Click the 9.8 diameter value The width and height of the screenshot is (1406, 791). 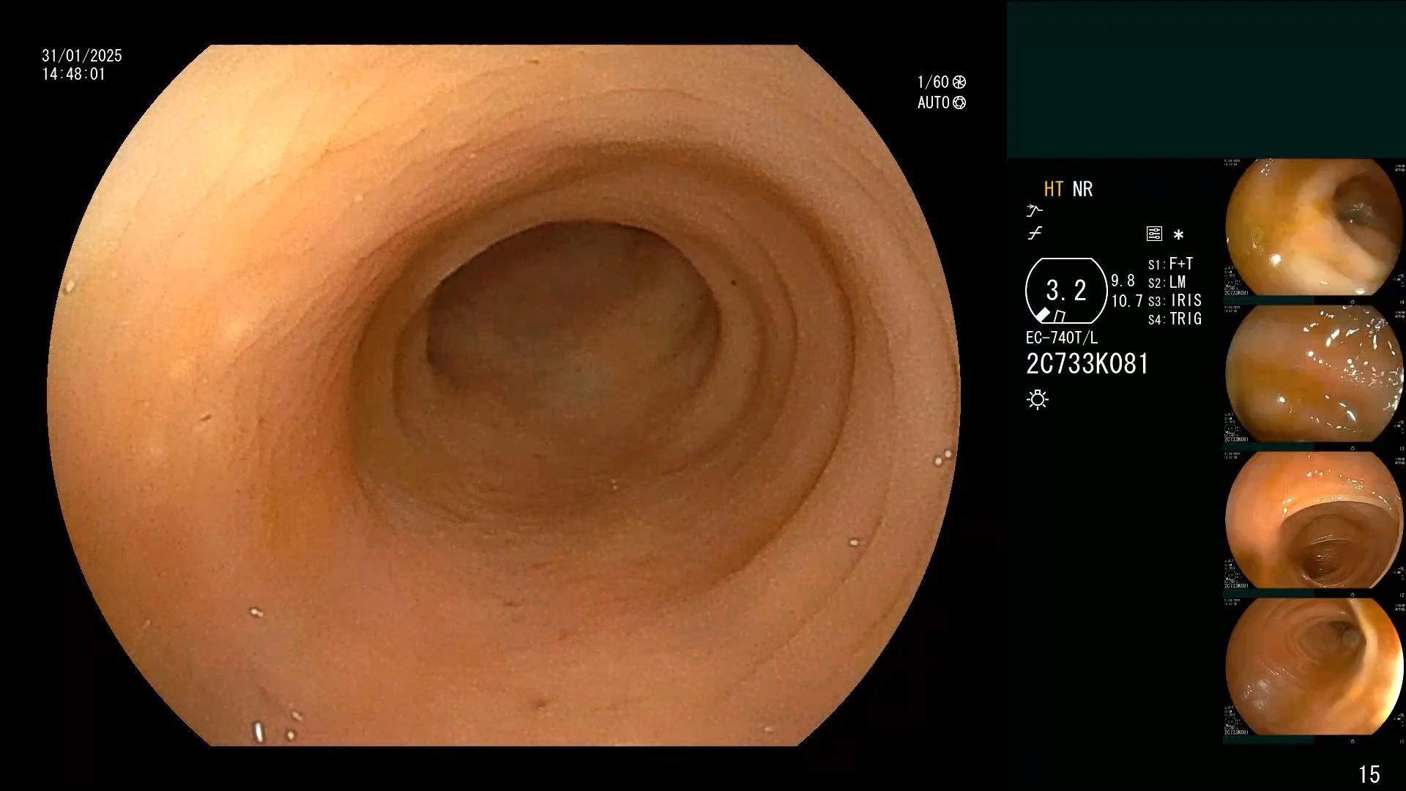coord(1123,281)
